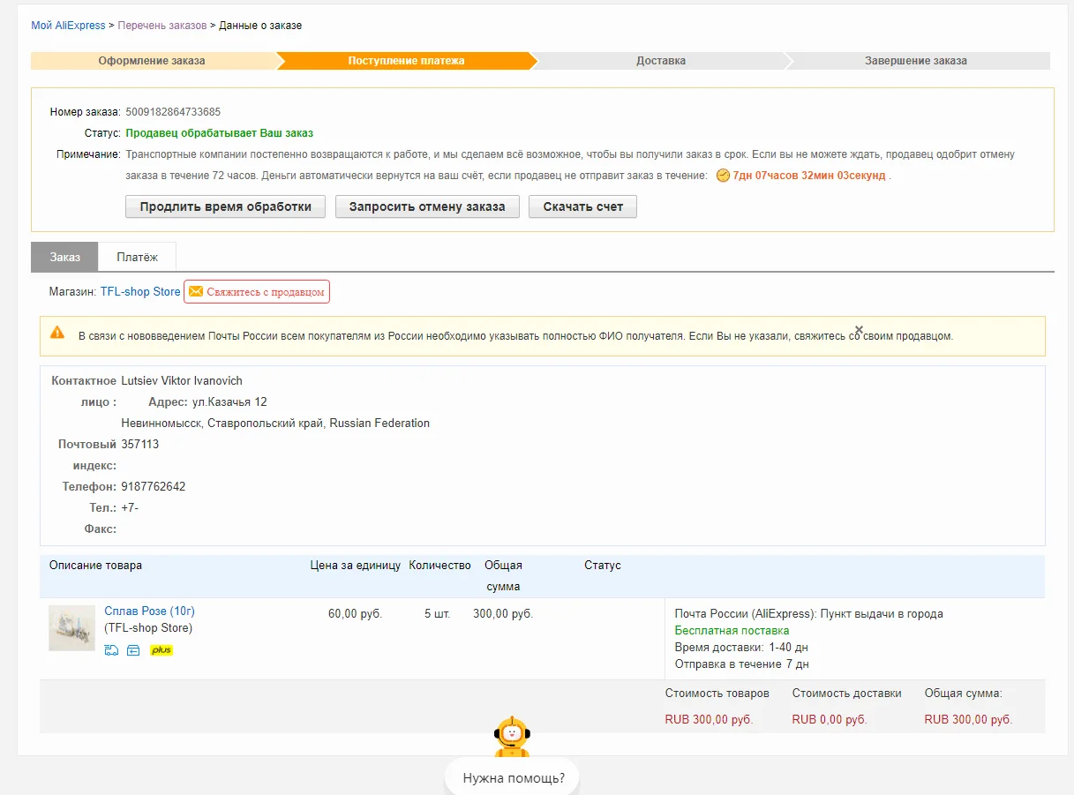Open the Нужна помощь? help chat
This screenshot has height=795, width=1074.
(512, 777)
